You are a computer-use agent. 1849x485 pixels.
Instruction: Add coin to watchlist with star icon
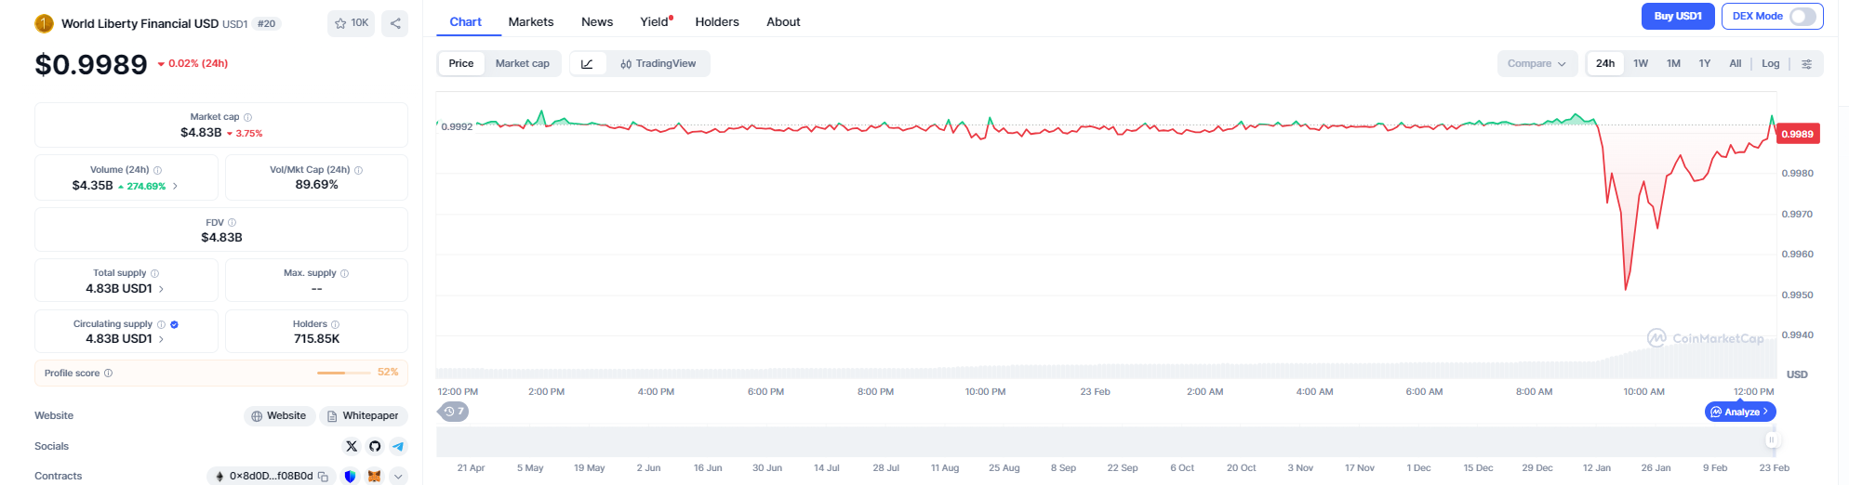(351, 23)
